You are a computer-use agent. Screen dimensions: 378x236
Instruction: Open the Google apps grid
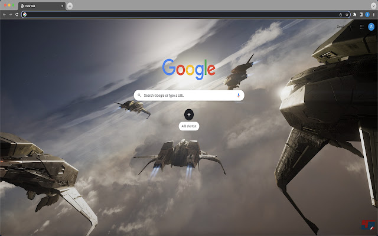point(361,27)
